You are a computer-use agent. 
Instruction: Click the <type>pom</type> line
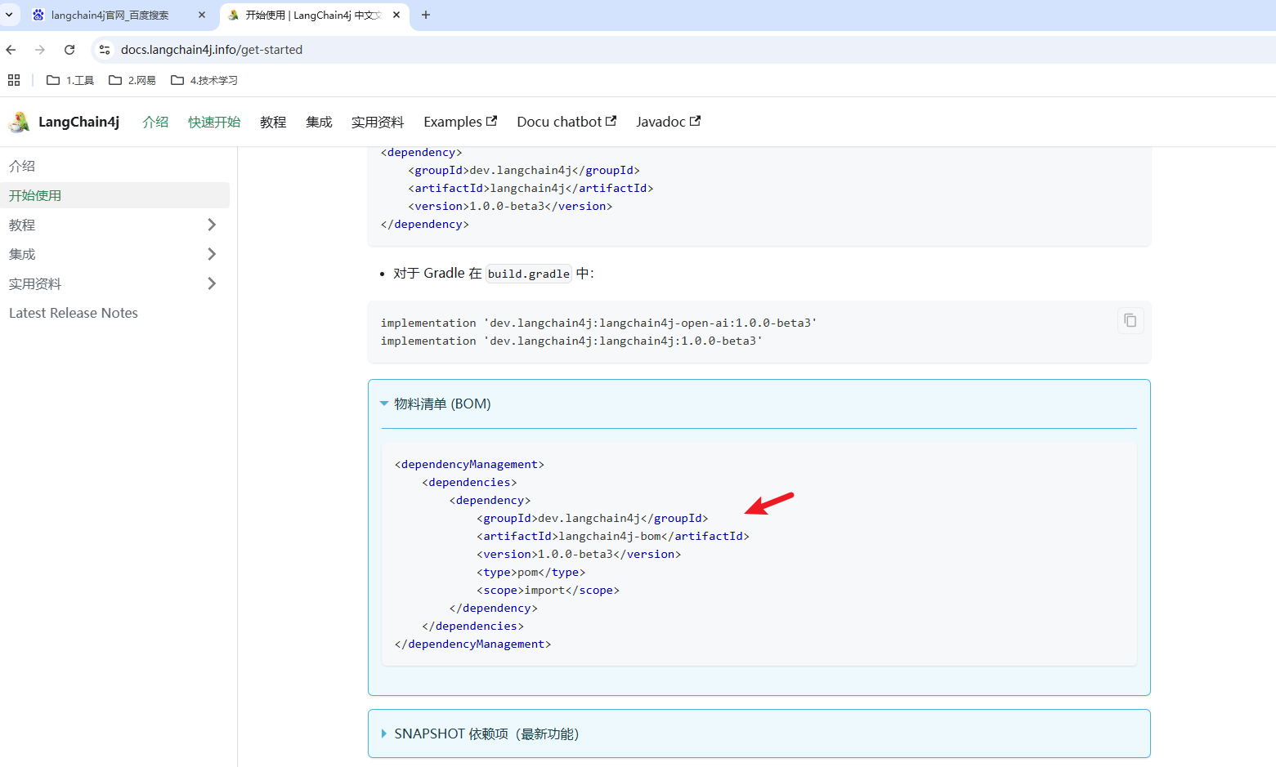[531, 572]
